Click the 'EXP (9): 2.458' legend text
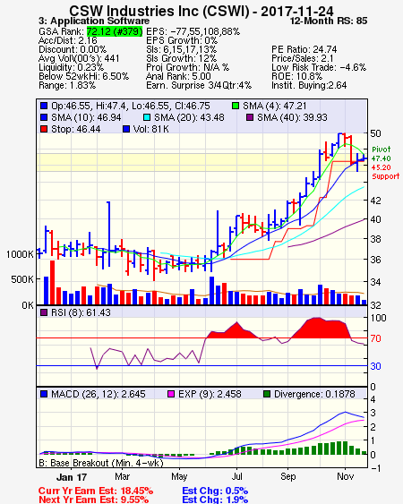Image resolution: width=403 pixels, height=504 pixels. click(210, 394)
